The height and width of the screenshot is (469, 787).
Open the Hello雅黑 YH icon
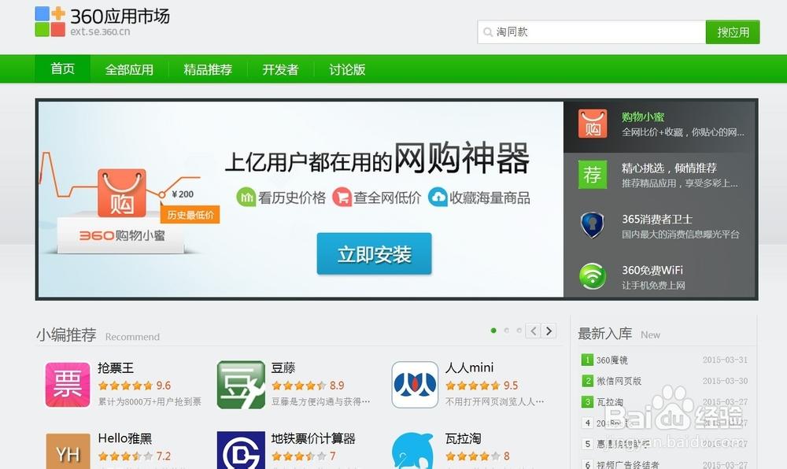[x=68, y=452]
